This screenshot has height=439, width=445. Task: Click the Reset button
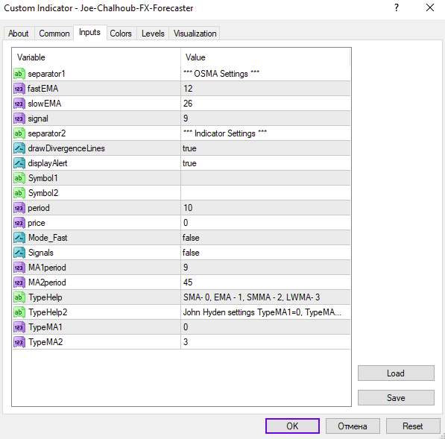pos(413,426)
